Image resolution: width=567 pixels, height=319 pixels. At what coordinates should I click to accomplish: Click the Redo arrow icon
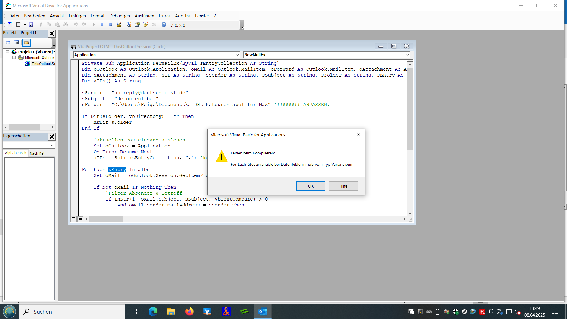point(84,25)
